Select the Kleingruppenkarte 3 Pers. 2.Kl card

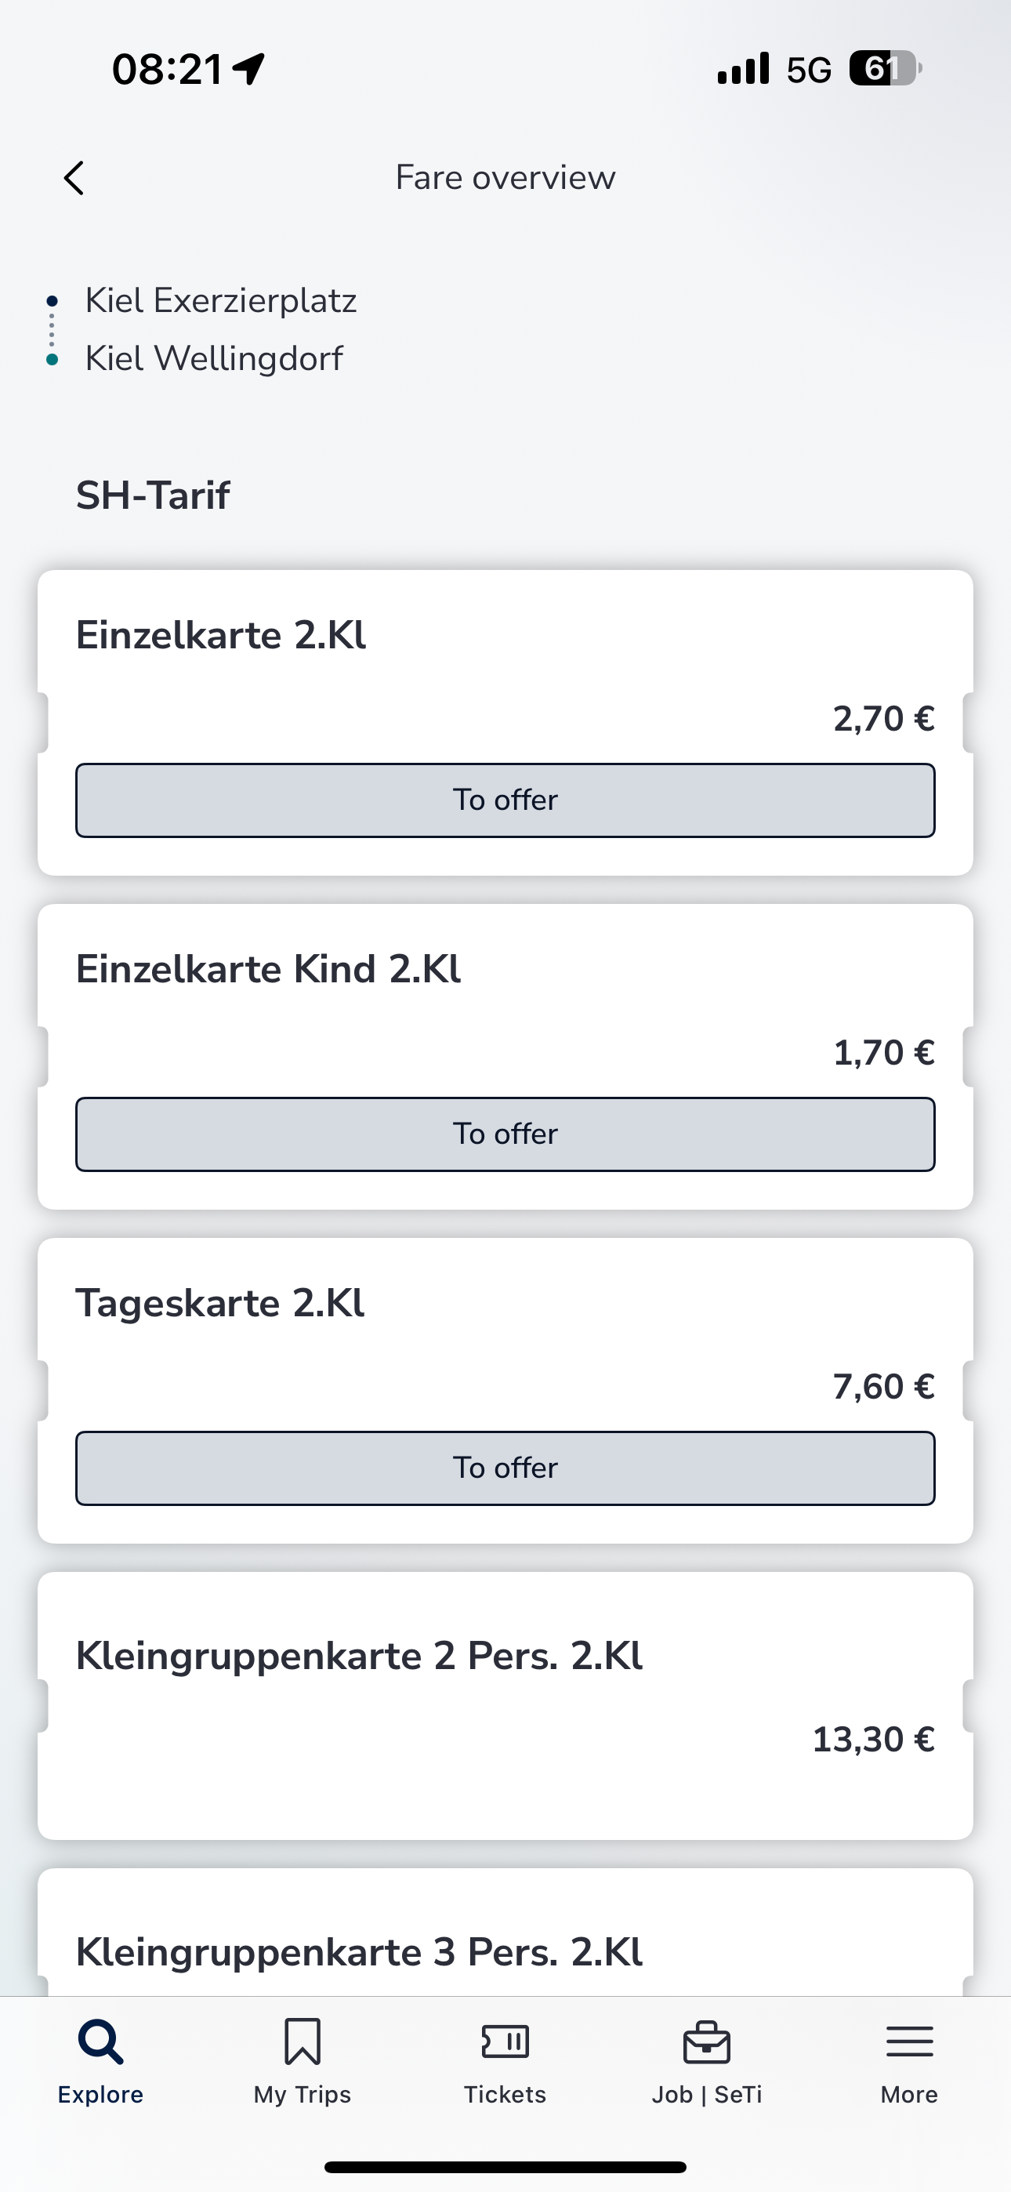coord(505,1932)
